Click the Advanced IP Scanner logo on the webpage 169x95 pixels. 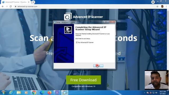[83, 17]
